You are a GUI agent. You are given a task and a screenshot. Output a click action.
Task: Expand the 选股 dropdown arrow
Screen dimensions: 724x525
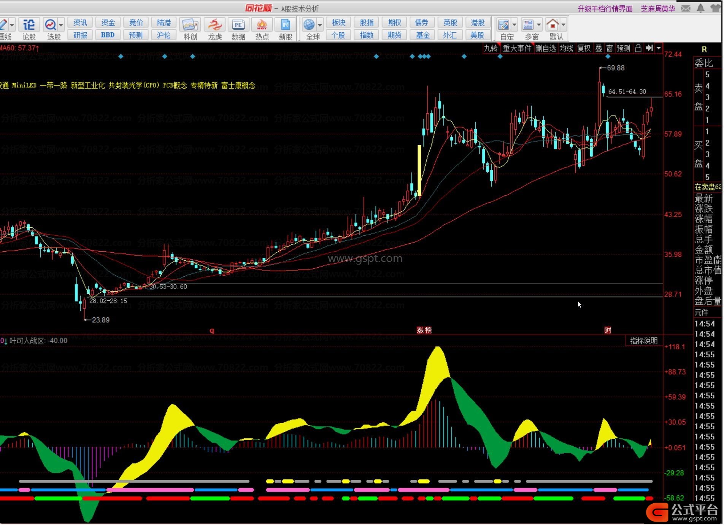[61, 25]
